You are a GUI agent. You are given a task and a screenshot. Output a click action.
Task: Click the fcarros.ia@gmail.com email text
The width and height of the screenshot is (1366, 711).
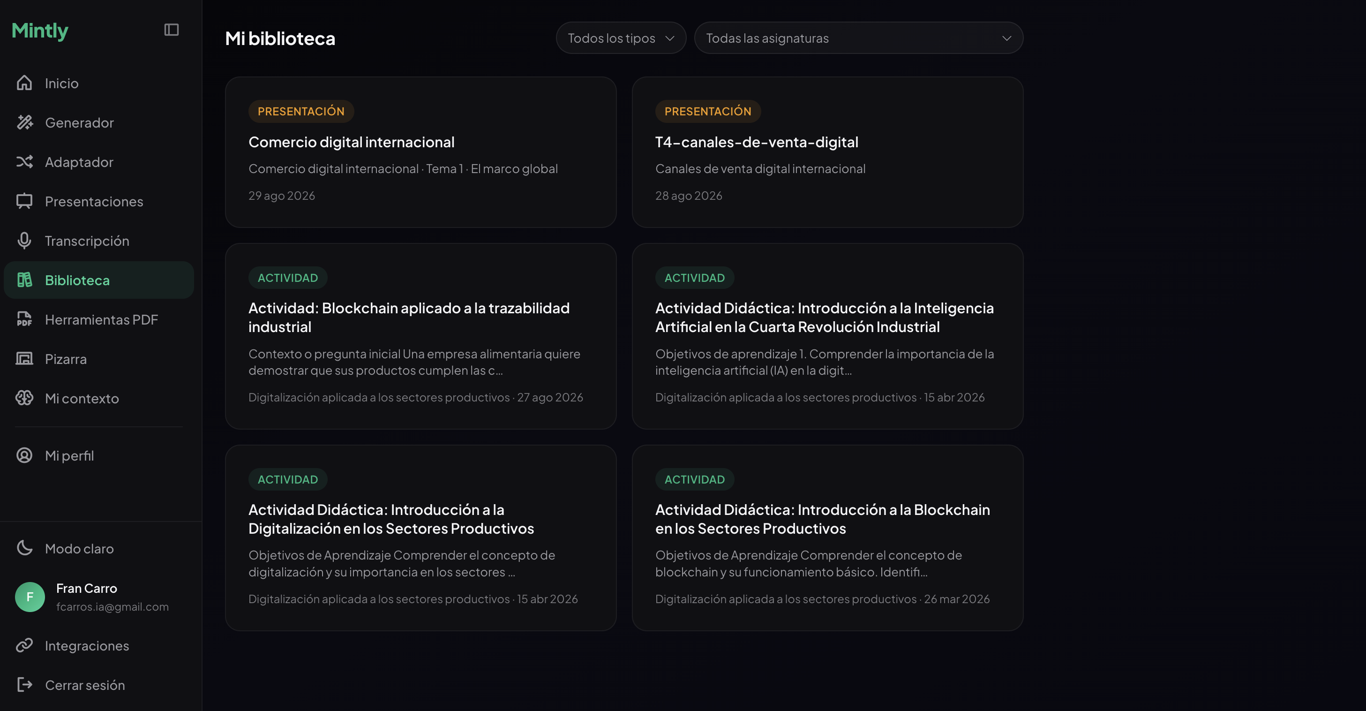point(113,607)
